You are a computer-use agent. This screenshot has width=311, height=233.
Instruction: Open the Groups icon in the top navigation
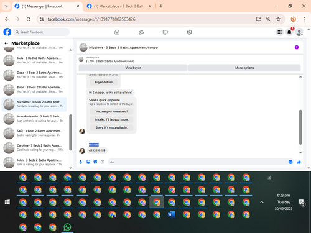(x=190, y=32)
